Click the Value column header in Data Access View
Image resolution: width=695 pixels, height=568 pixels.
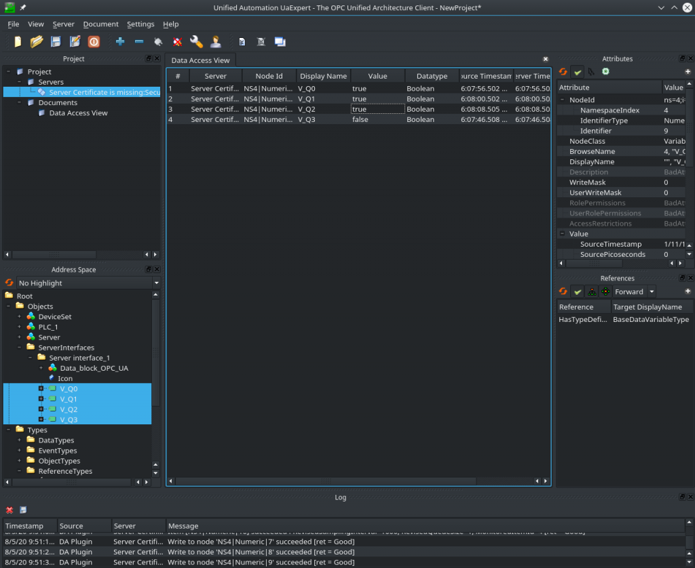pos(377,76)
